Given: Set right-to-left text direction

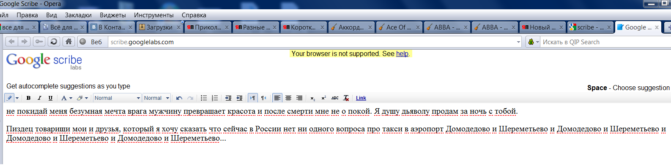Looking at the screenshot, I should [x=263, y=98].
